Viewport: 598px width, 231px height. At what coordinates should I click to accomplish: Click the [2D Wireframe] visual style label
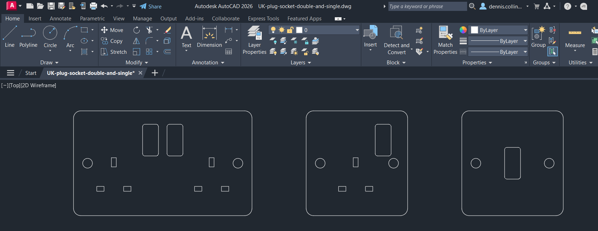pyautogui.click(x=38, y=85)
